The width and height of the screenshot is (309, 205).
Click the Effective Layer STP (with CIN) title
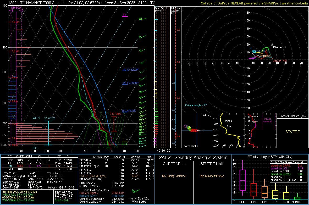tap(270, 157)
